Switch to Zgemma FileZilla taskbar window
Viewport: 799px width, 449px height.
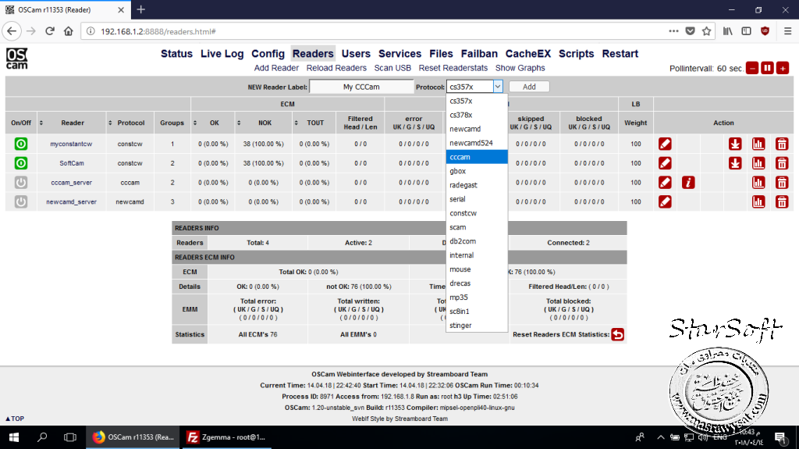pyautogui.click(x=225, y=437)
